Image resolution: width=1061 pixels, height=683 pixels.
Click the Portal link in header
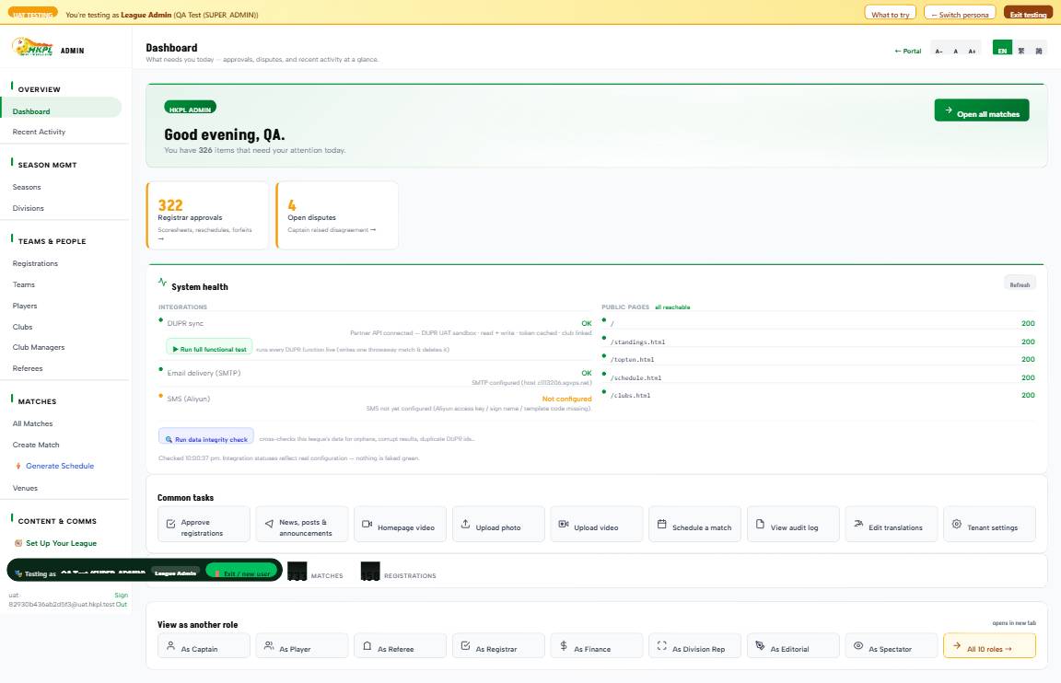coord(907,51)
